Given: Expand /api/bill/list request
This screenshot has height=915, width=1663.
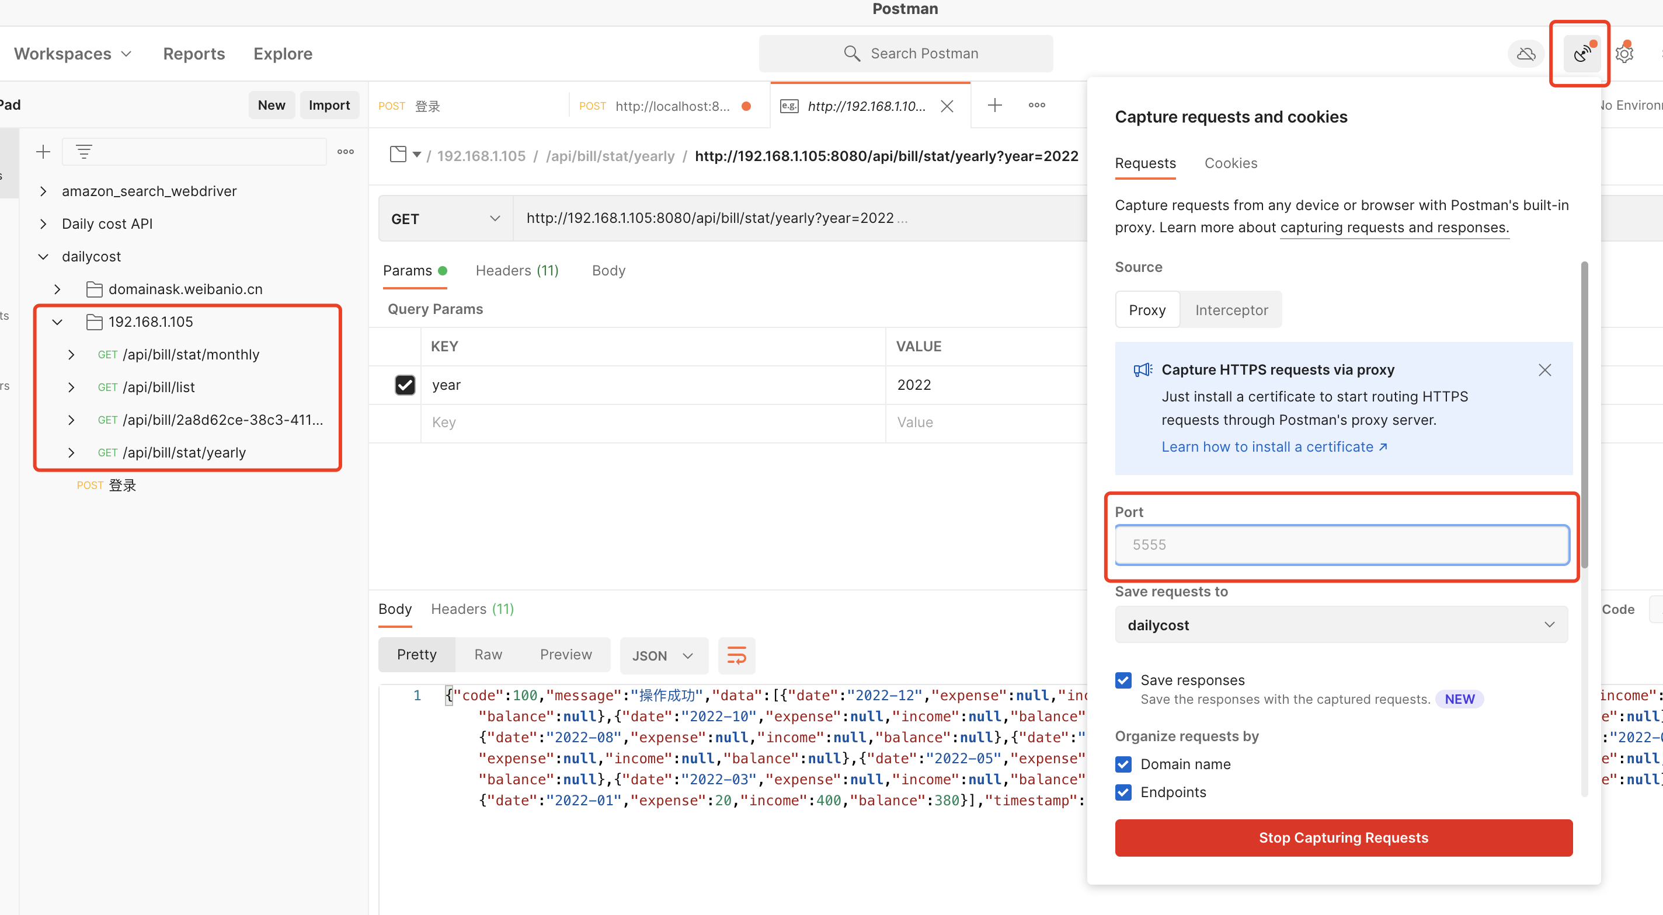Looking at the screenshot, I should (x=71, y=388).
